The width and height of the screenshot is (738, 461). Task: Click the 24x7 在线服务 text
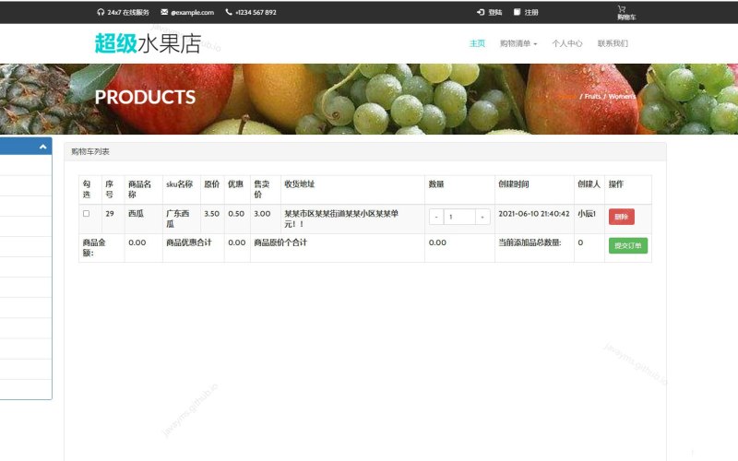click(128, 12)
